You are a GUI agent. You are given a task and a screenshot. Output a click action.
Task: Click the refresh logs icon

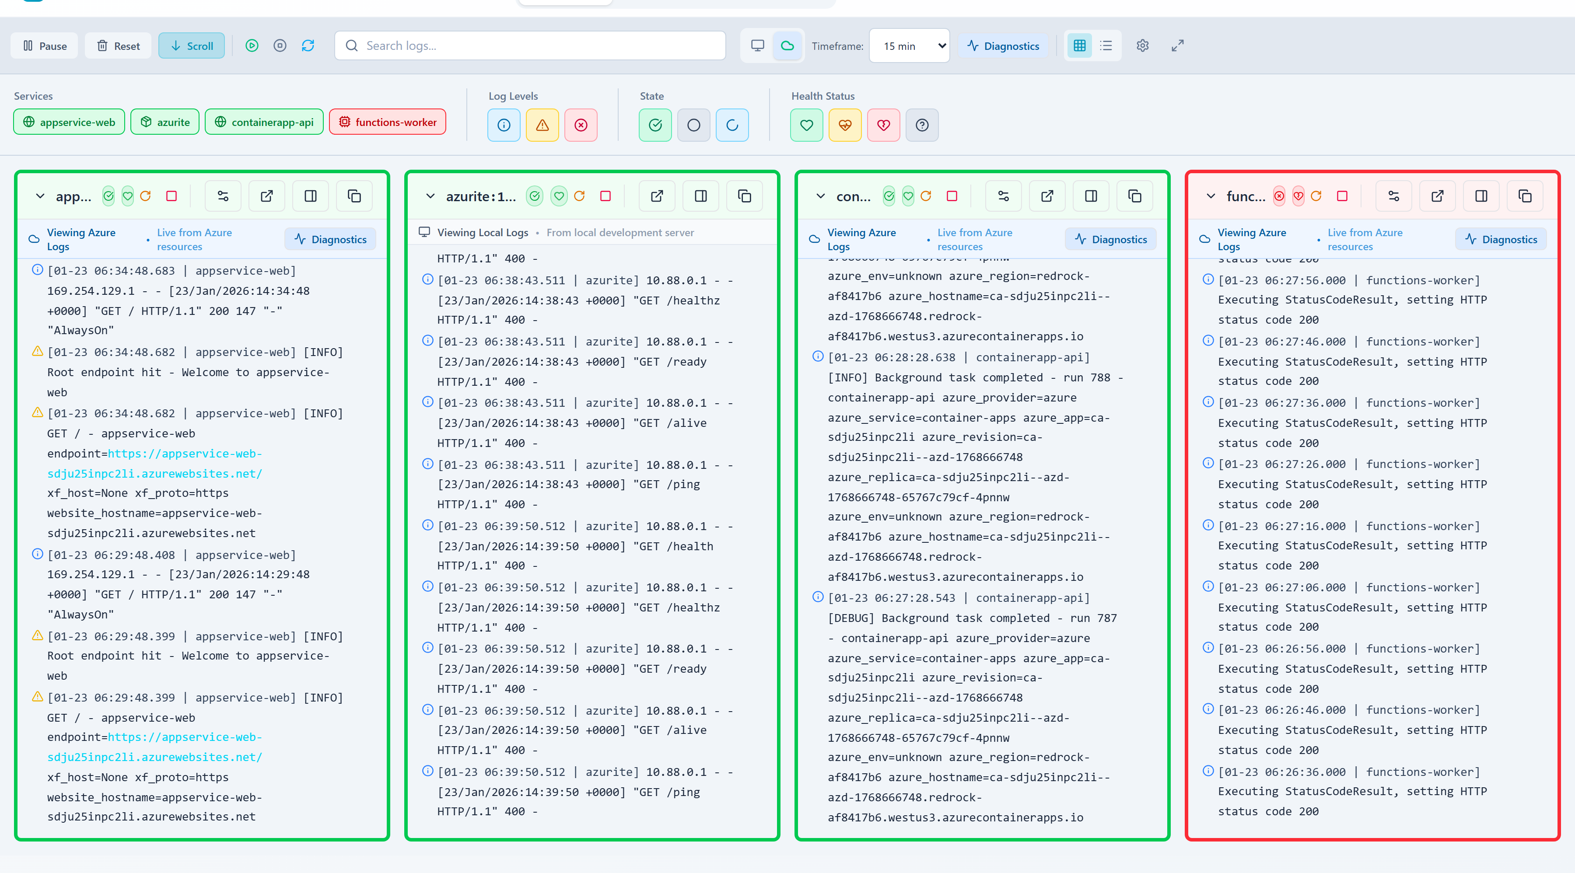pyautogui.click(x=308, y=45)
